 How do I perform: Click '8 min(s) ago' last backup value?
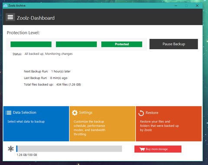(58, 78)
